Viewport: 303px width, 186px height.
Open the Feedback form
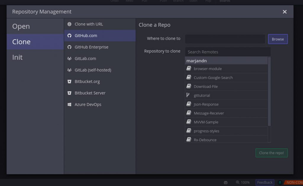click(x=265, y=182)
